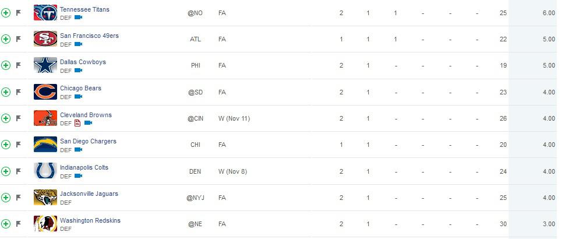The image size is (561, 239).
Task: Flag the San Diego Chargers defense
Action: pos(19,145)
